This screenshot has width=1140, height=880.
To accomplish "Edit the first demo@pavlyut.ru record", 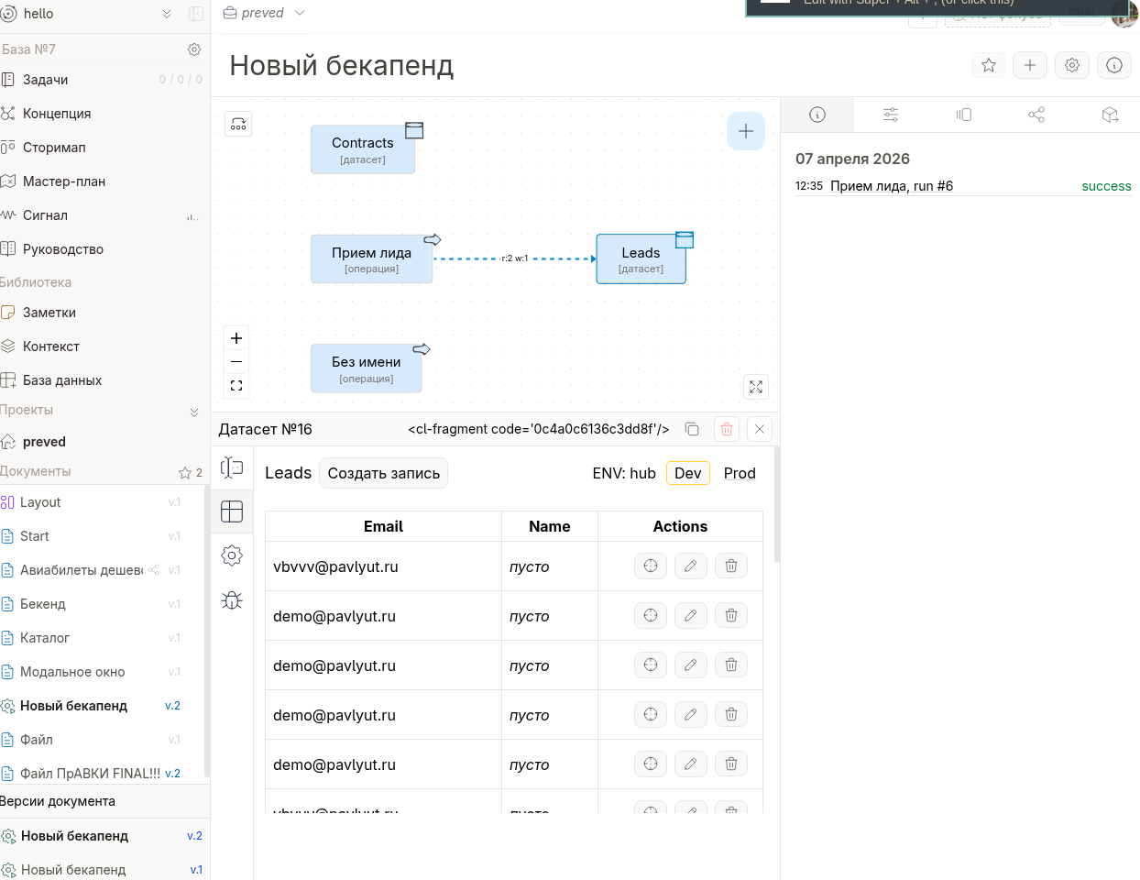I will 690,616.
